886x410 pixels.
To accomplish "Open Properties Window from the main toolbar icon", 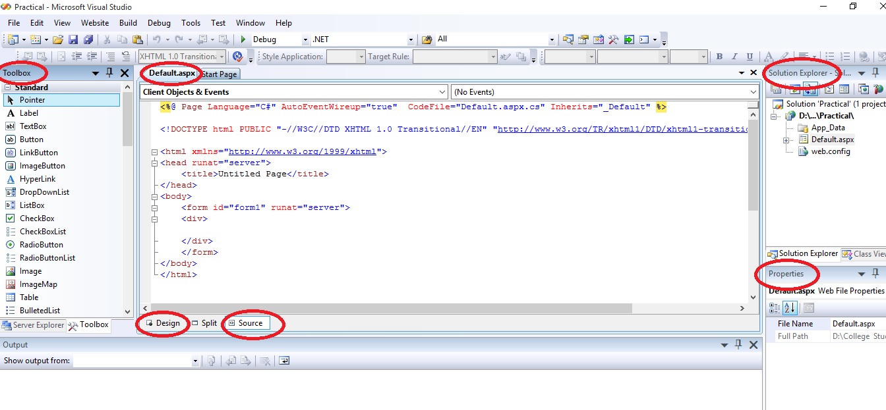I will [x=583, y=39].
